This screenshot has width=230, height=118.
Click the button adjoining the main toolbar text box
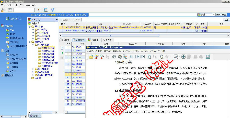[x=39, y=10]
